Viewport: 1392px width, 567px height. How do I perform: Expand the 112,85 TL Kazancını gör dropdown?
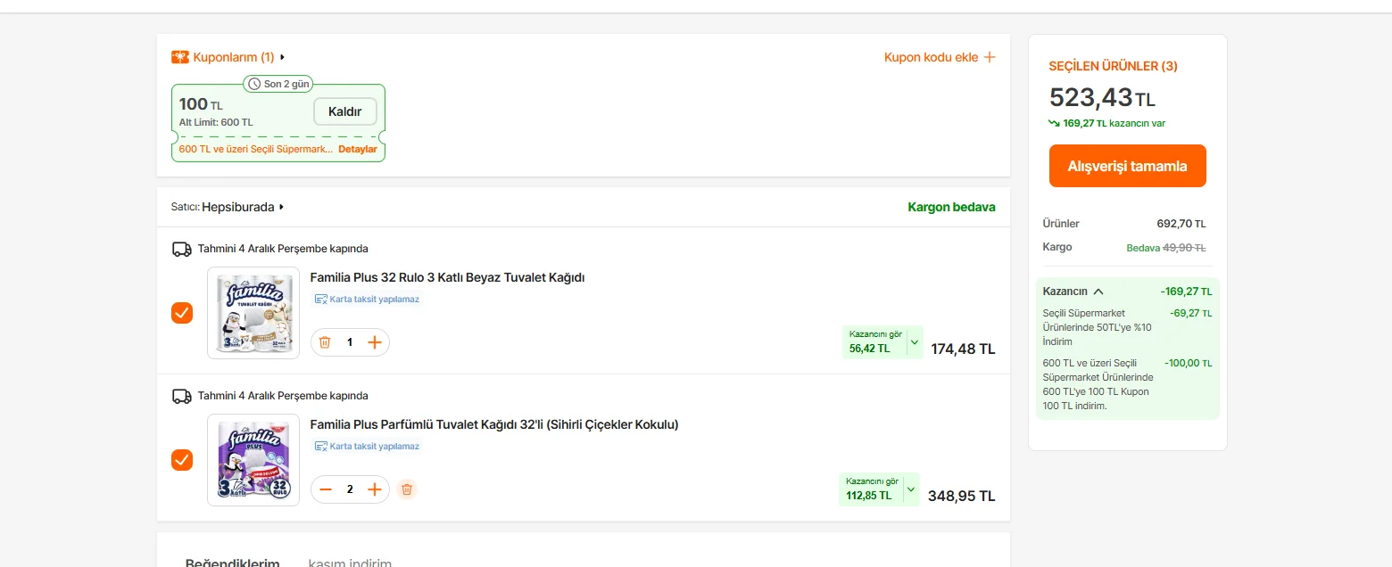coord(910,489)
